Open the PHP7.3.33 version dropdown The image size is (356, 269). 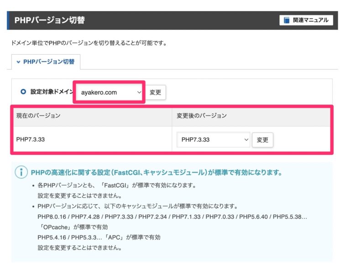pyautogui.click(x=213, y=139)
